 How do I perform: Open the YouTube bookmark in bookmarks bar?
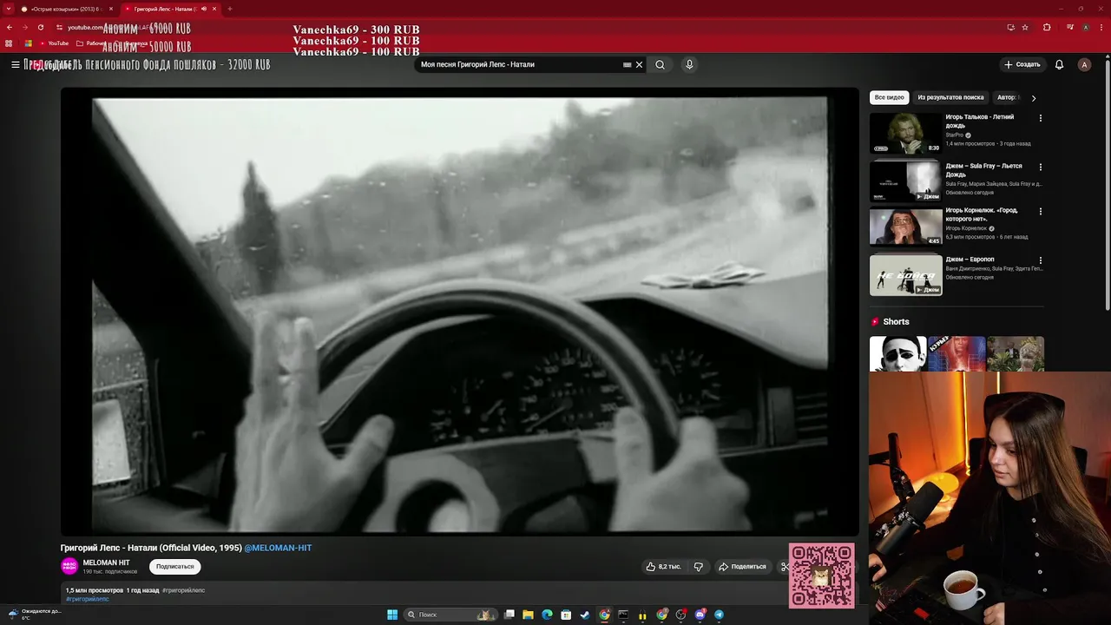click(x=54, y=43)
